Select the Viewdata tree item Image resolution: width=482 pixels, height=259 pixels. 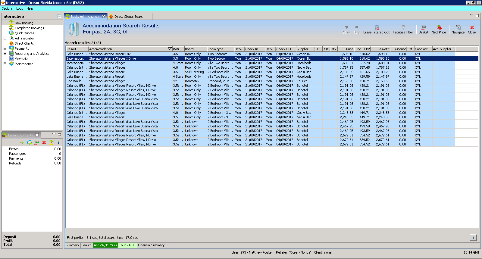pos(21,59)
